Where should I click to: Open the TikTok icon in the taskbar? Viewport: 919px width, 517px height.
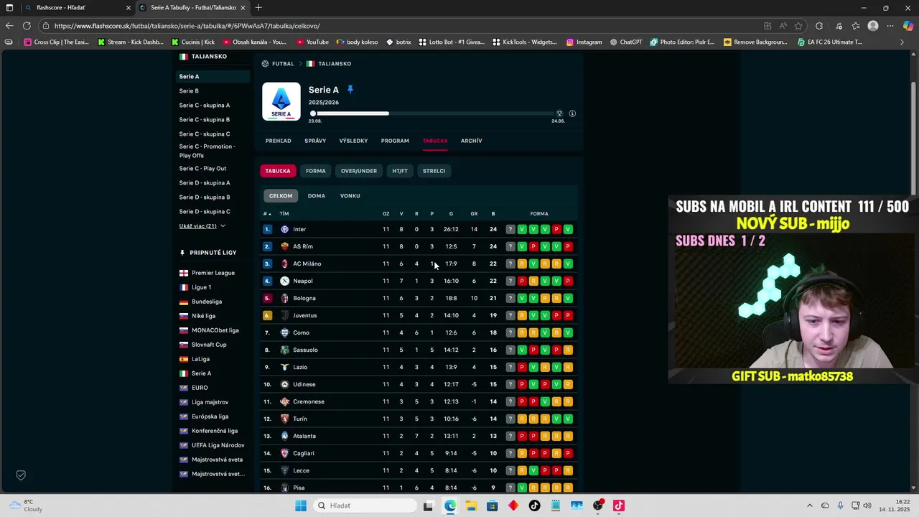pyautogui.click(x=534, y=506)
